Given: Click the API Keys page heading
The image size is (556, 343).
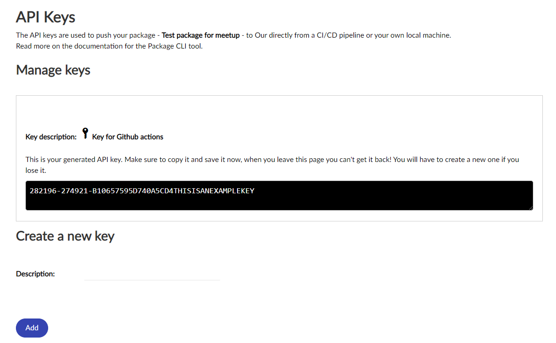Looking at the screenshot, I should coord(45,17).
